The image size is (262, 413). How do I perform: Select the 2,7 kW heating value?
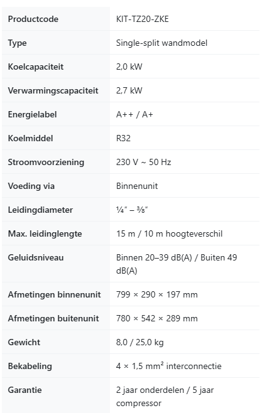pos(129,90)
